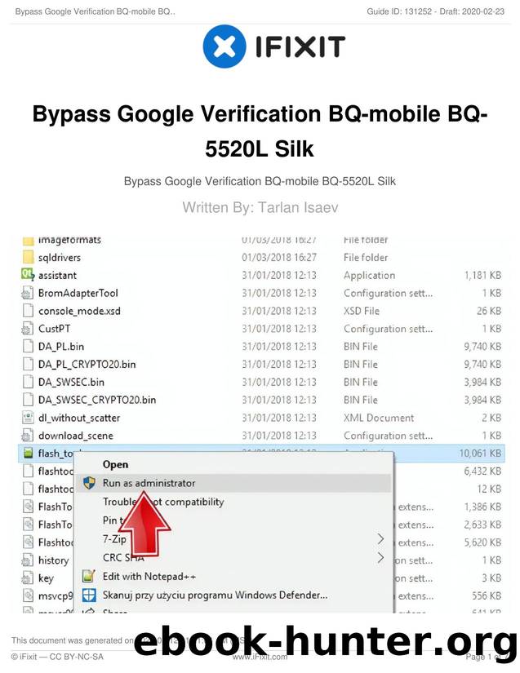Click the file name download_scene
The width and height of the screenshot is (520, 673).
(76, 436)
